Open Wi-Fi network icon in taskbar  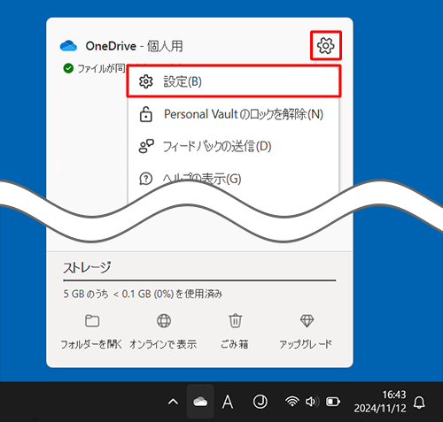click(x=292, y=402)
